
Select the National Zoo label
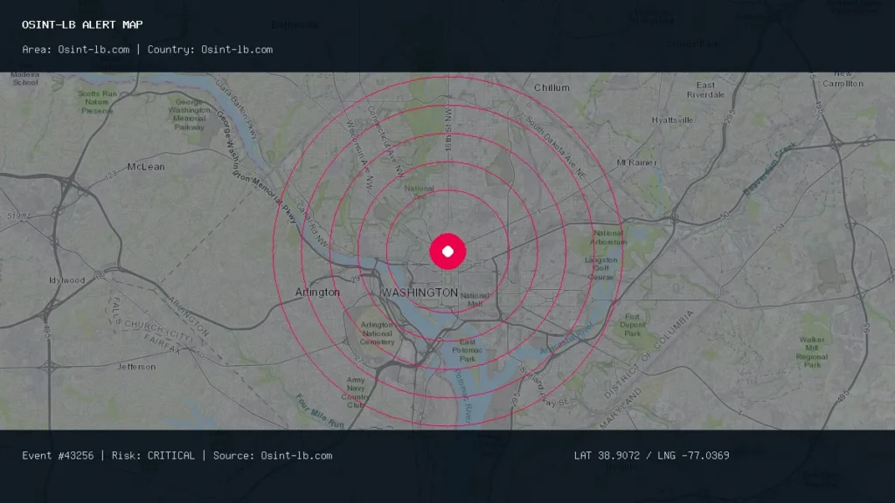click(419, 192)
